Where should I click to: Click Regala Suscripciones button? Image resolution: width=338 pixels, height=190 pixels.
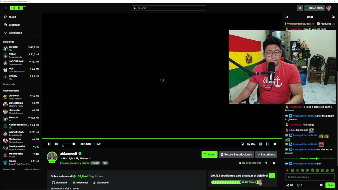click(x=236, y=155)
